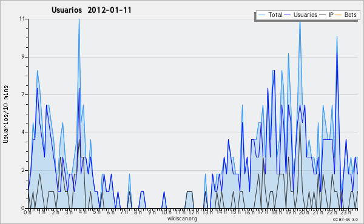The height and width of the screenshot is (224, 364).
Task: Select the 'Usuarios' legend entry
Action: tap(305, 15)
